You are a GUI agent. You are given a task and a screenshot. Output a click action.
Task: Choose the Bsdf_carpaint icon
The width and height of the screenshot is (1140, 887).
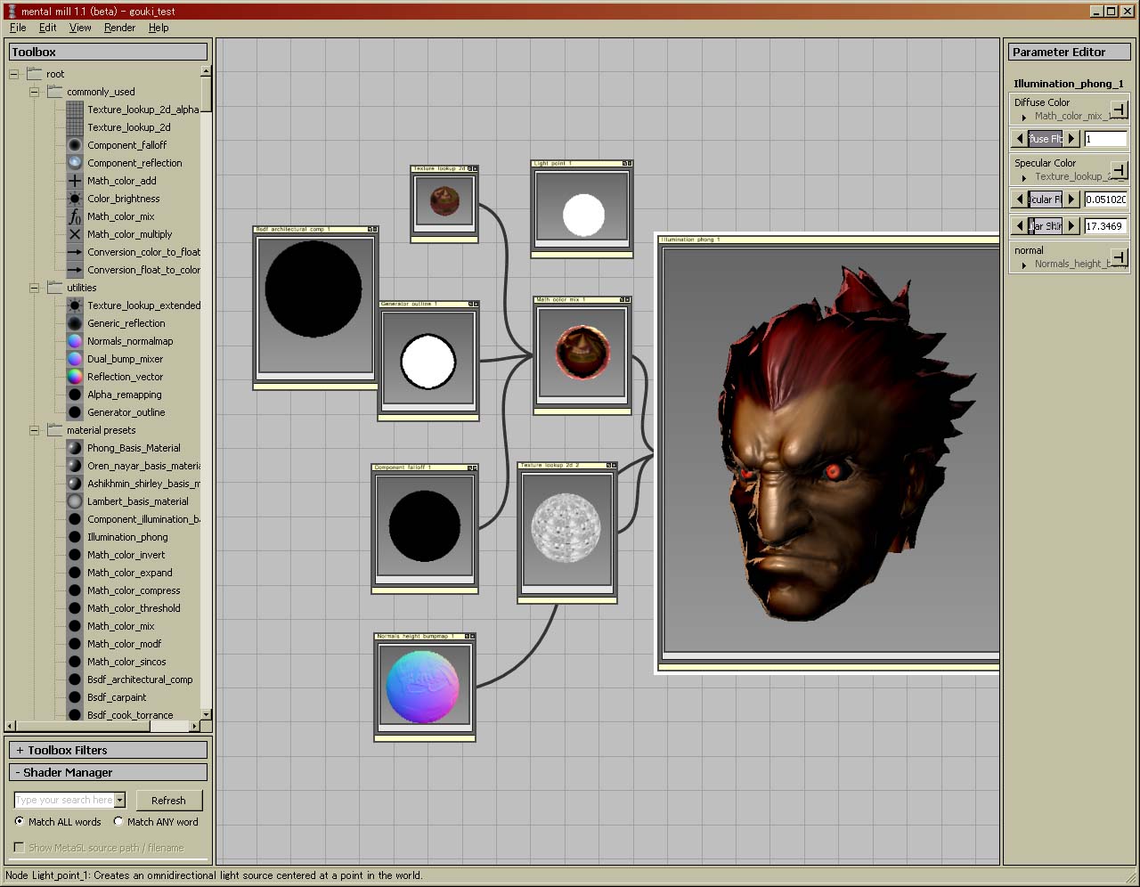[x=75, y=697]
